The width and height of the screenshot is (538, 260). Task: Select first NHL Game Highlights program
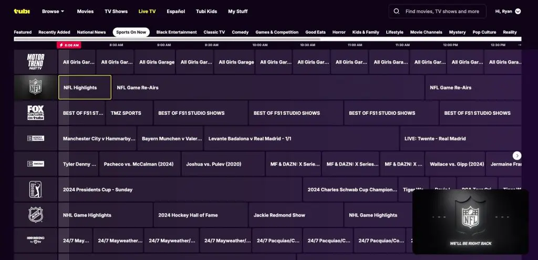(x=106, y=215)
